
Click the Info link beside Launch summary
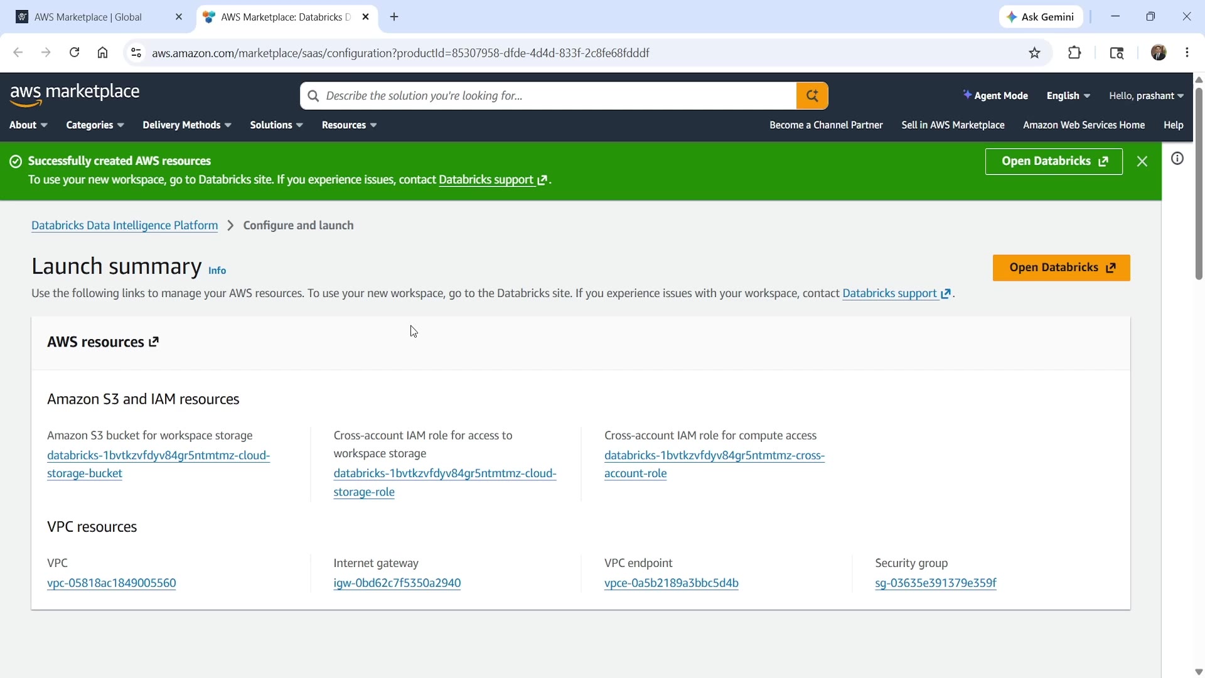[x=217, y=271]
